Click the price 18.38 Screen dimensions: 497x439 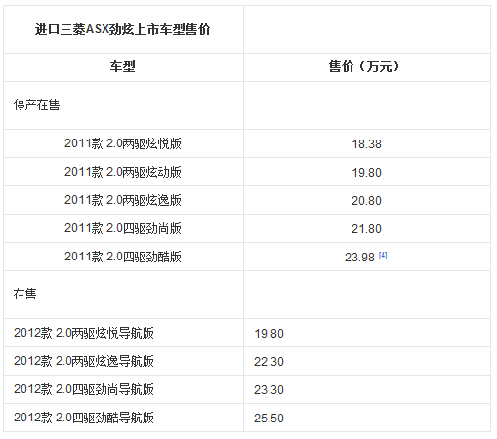[x=366, y=144]
